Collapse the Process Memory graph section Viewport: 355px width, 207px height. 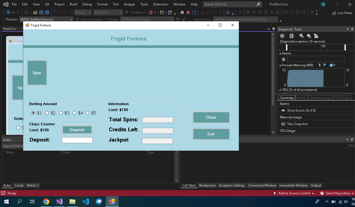pyautogui.click(x=280, y=65)
